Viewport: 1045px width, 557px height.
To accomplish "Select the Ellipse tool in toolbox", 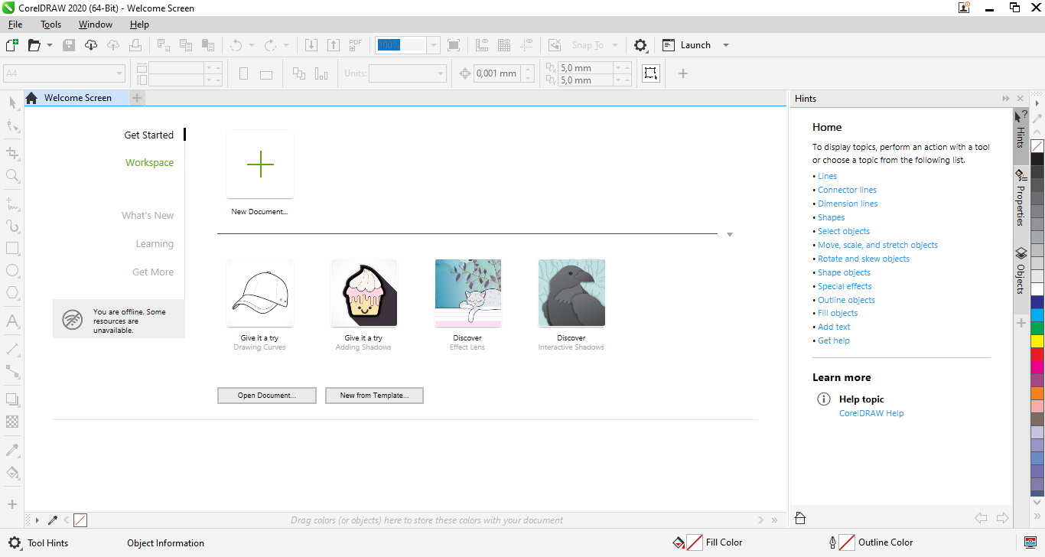I will pyautogui.click(x=12, y=270).
